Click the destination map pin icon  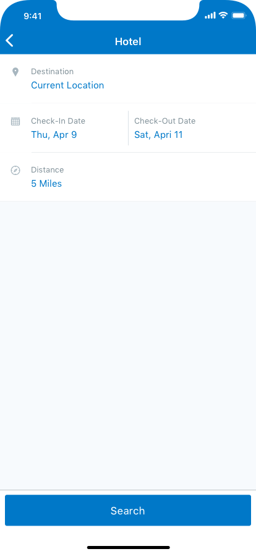click(15, 72)
